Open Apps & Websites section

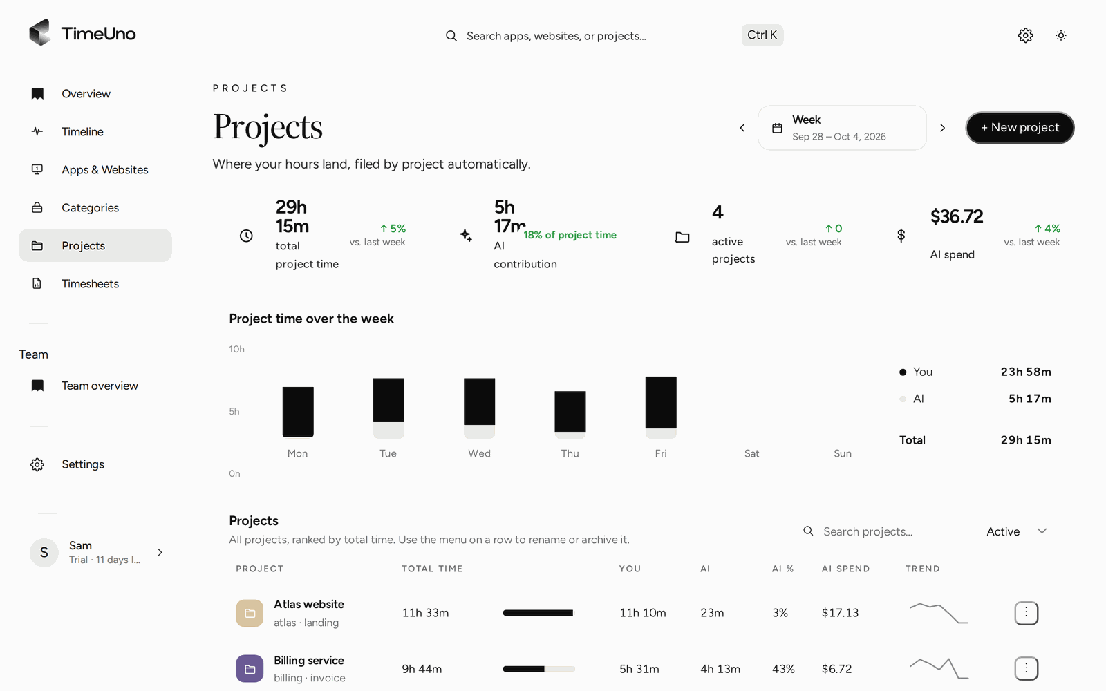[x=95, y=169]
